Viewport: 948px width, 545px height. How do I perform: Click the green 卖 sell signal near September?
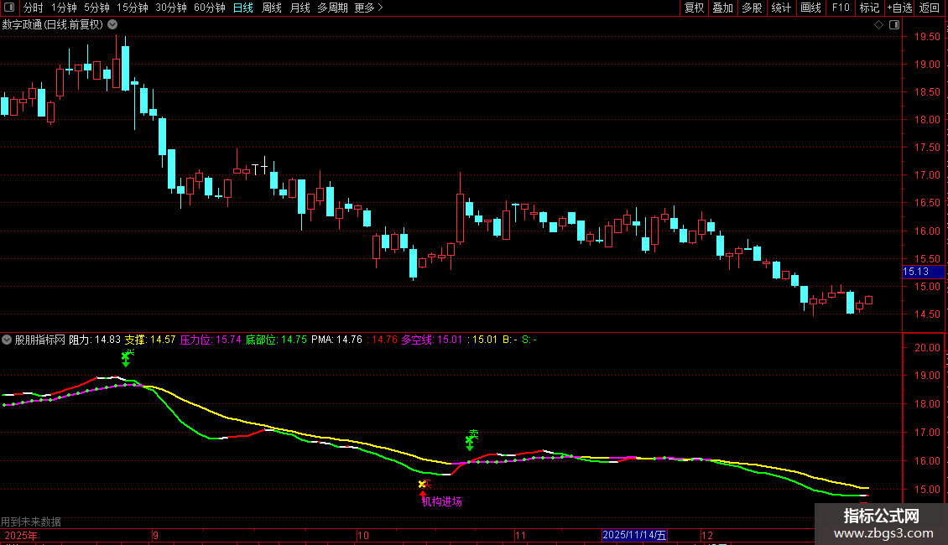click(127, 357)
